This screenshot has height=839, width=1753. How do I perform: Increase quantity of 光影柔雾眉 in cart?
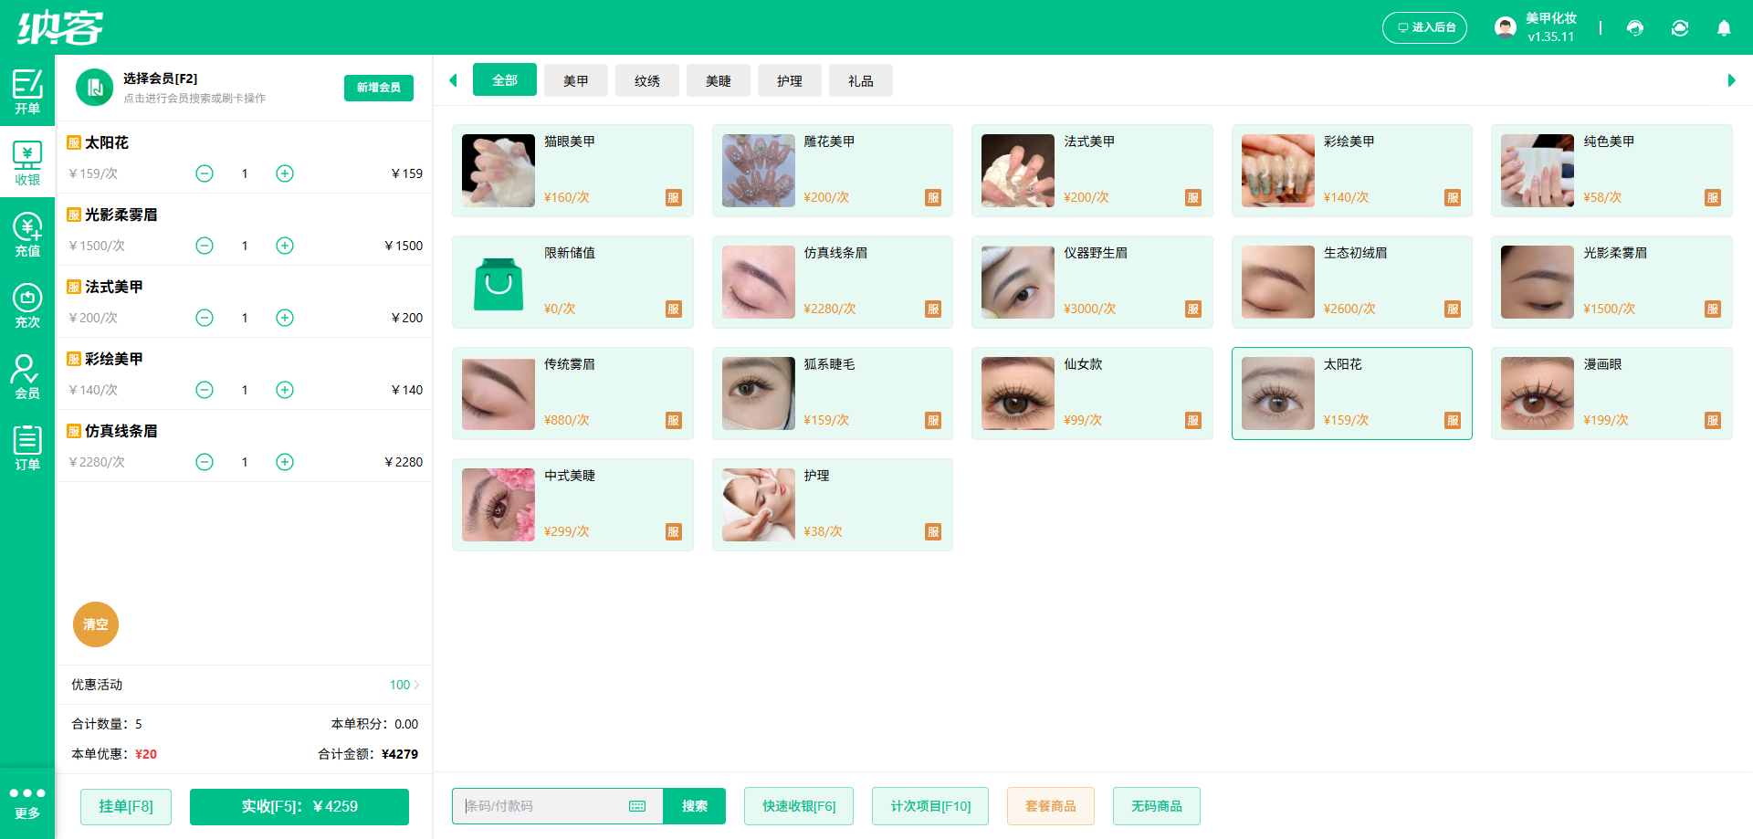(285, 246)
